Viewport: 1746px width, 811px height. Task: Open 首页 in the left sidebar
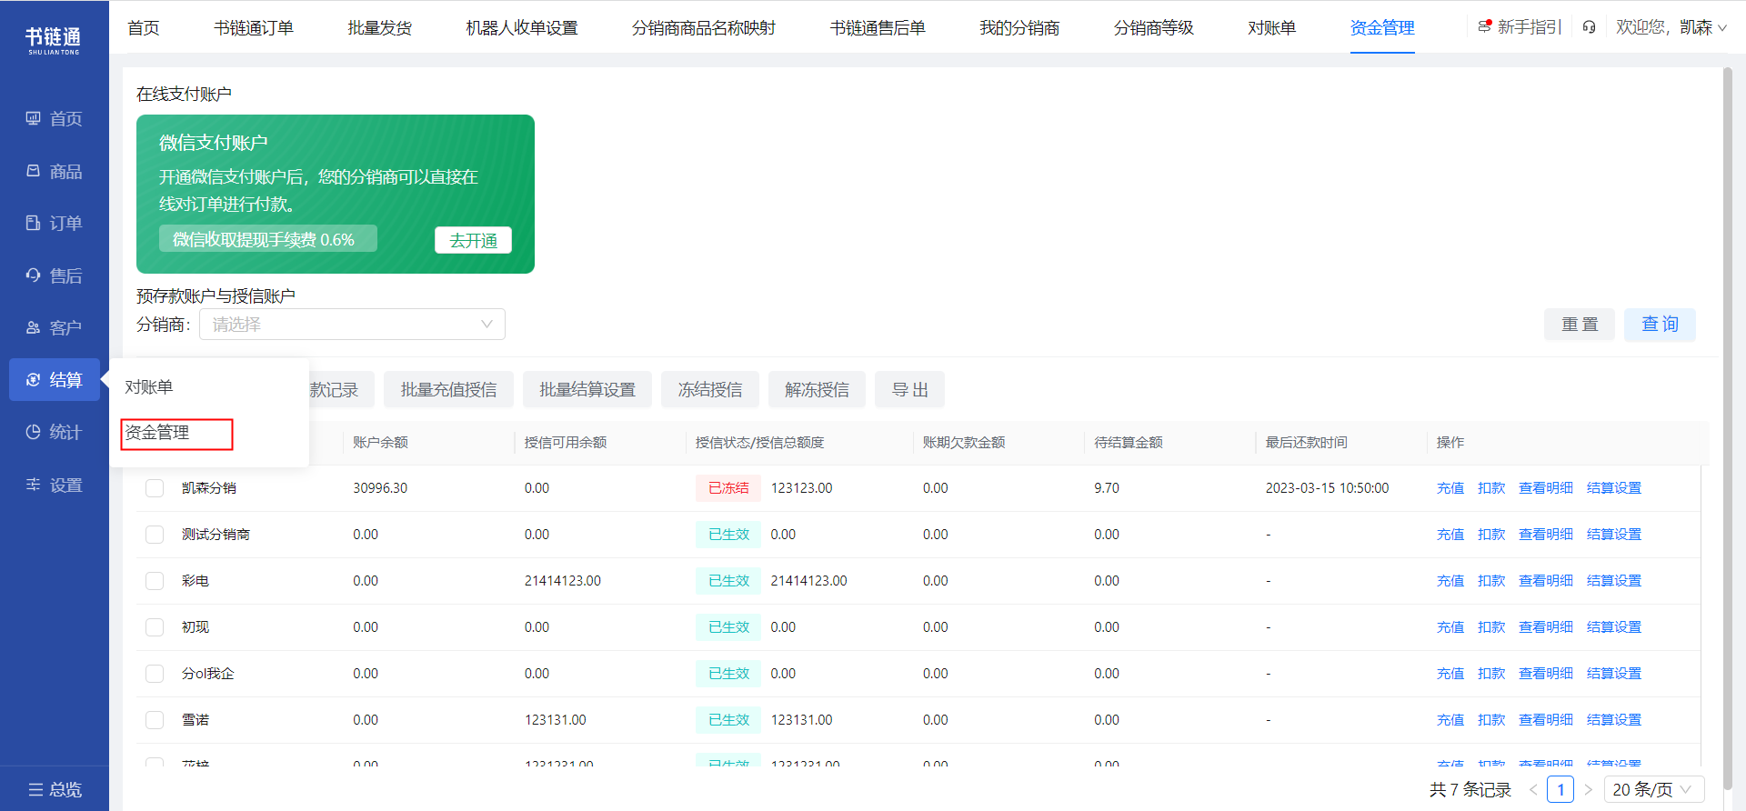[x=55, y=119]
